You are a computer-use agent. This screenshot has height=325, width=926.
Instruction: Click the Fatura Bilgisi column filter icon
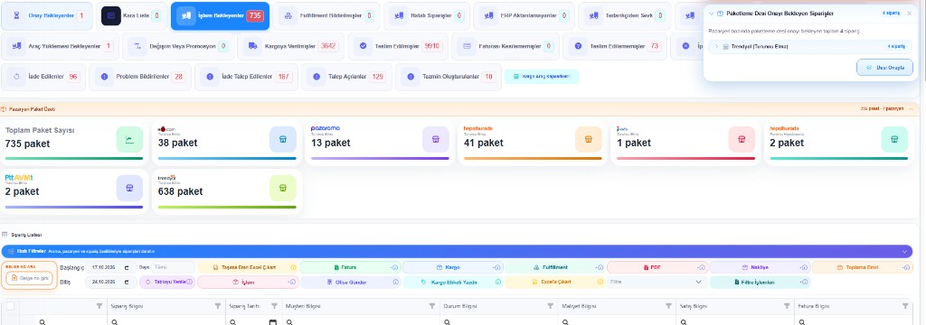tap(905, 306)
